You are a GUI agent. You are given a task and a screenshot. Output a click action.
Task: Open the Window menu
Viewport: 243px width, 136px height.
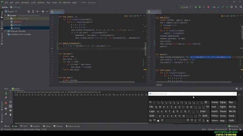(x=67, y=3)
